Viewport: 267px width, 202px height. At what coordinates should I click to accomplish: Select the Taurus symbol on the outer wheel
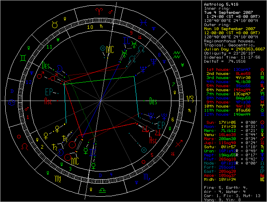coord(54,25)
